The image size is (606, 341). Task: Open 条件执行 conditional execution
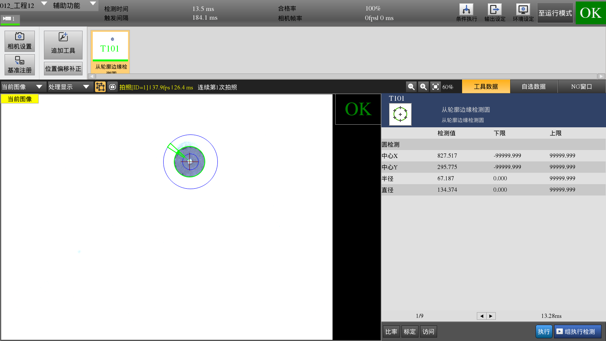tap(466, 13)
